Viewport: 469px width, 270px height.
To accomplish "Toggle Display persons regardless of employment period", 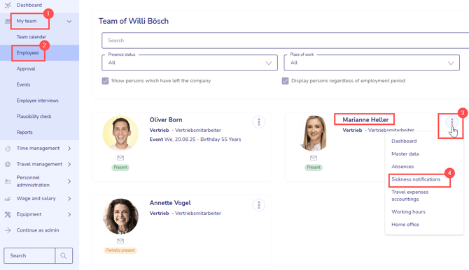I will tap(286, 81).
